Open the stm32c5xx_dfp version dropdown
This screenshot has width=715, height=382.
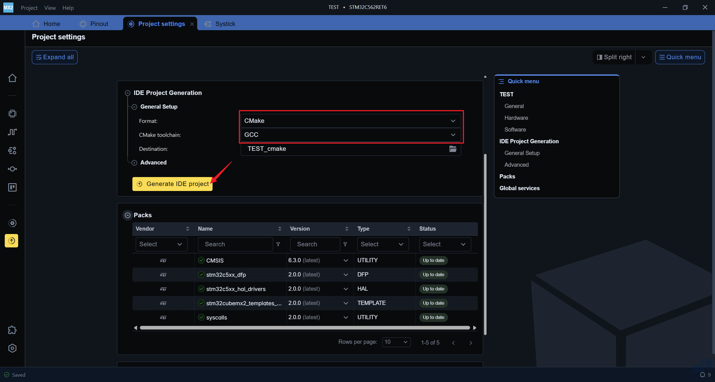tap(346, 275)
